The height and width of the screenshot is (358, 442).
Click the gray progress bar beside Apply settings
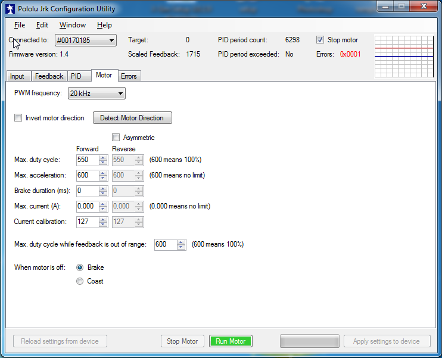click(x=310, y=341)
